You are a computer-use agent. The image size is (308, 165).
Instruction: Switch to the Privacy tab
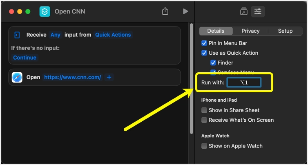250,31
